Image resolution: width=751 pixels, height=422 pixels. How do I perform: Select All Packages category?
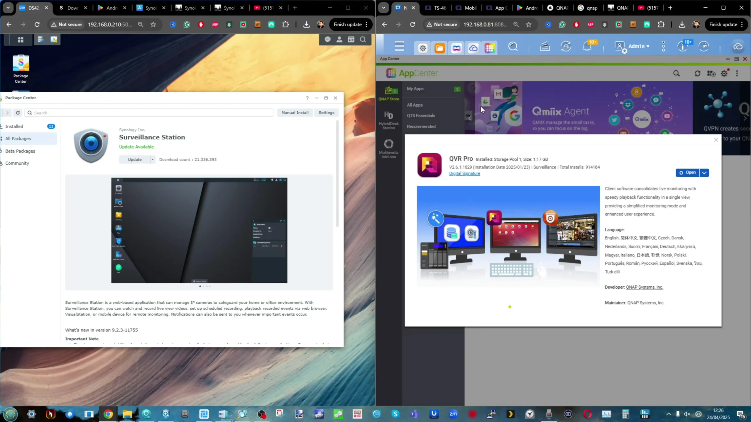point(28,139)
